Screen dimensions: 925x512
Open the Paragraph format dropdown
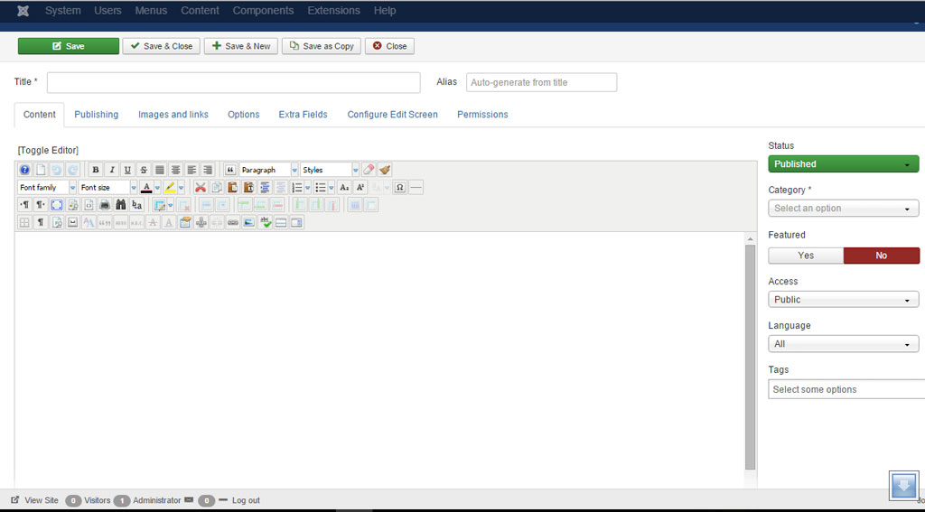point(269,170)
